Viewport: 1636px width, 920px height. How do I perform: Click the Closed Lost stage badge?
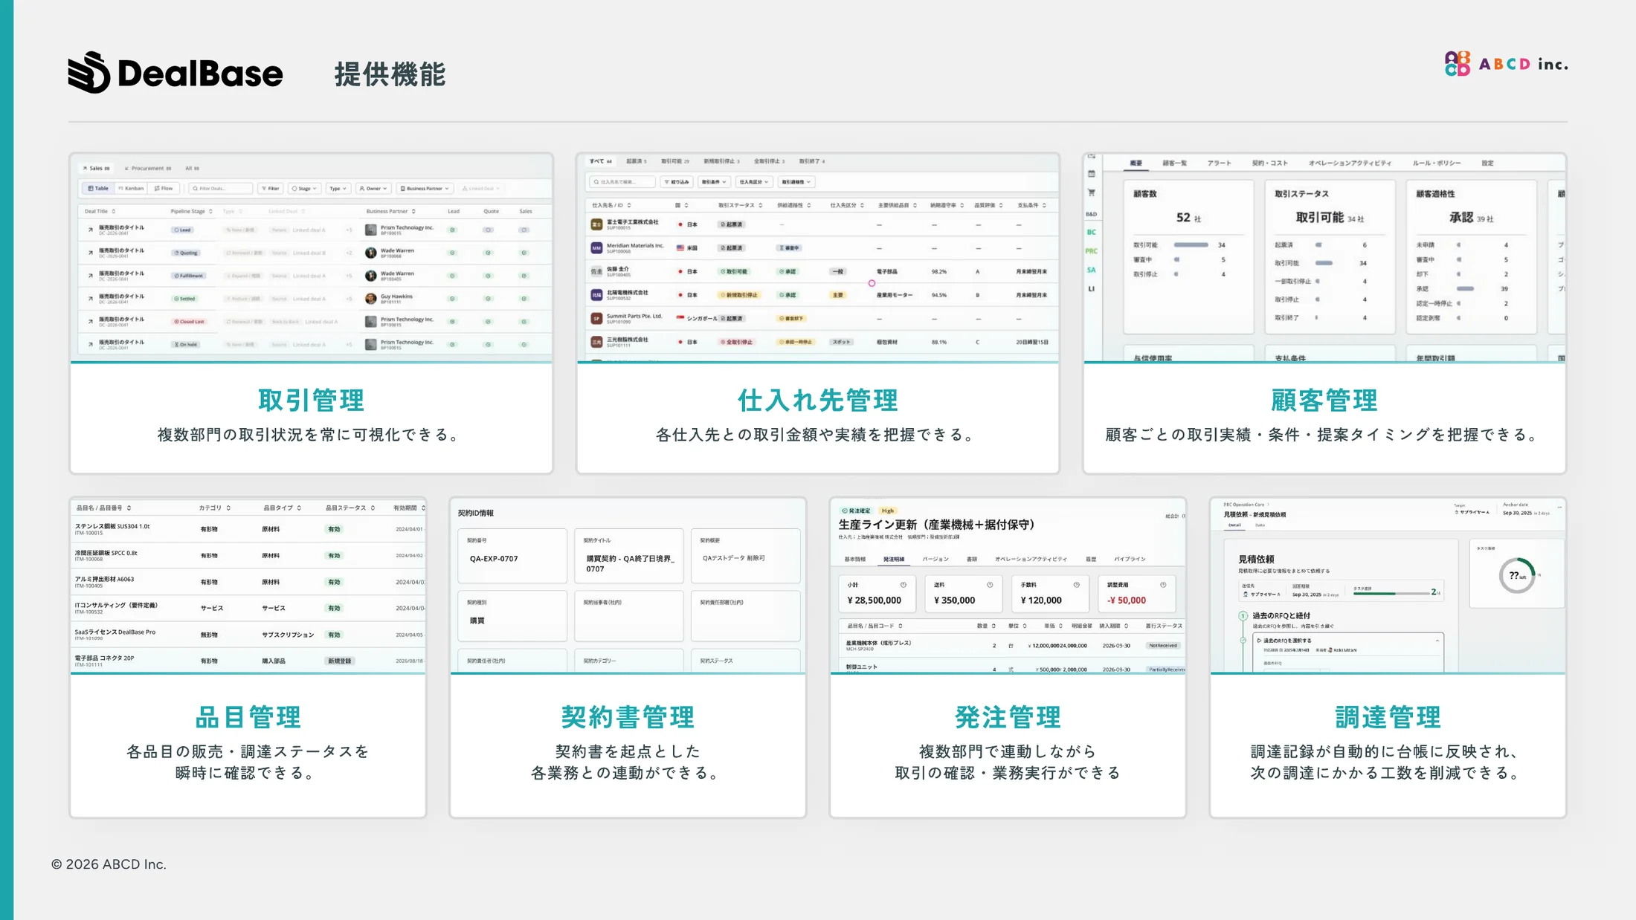click(190, 322)
